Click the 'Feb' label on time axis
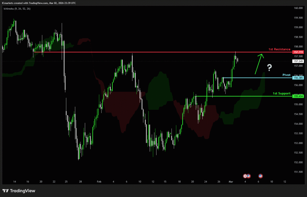 [99, 182]
